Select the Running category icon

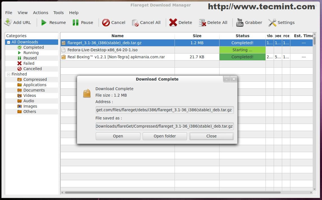click(19, 53)
